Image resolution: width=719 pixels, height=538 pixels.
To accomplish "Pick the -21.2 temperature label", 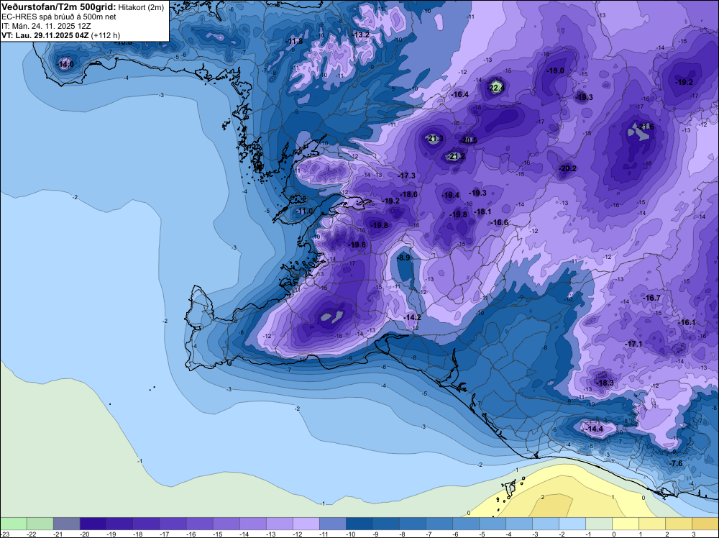I will 457,156.
